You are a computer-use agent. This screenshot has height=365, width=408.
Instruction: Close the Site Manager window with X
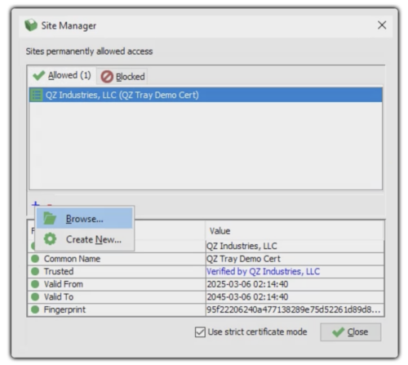[382, 25]
